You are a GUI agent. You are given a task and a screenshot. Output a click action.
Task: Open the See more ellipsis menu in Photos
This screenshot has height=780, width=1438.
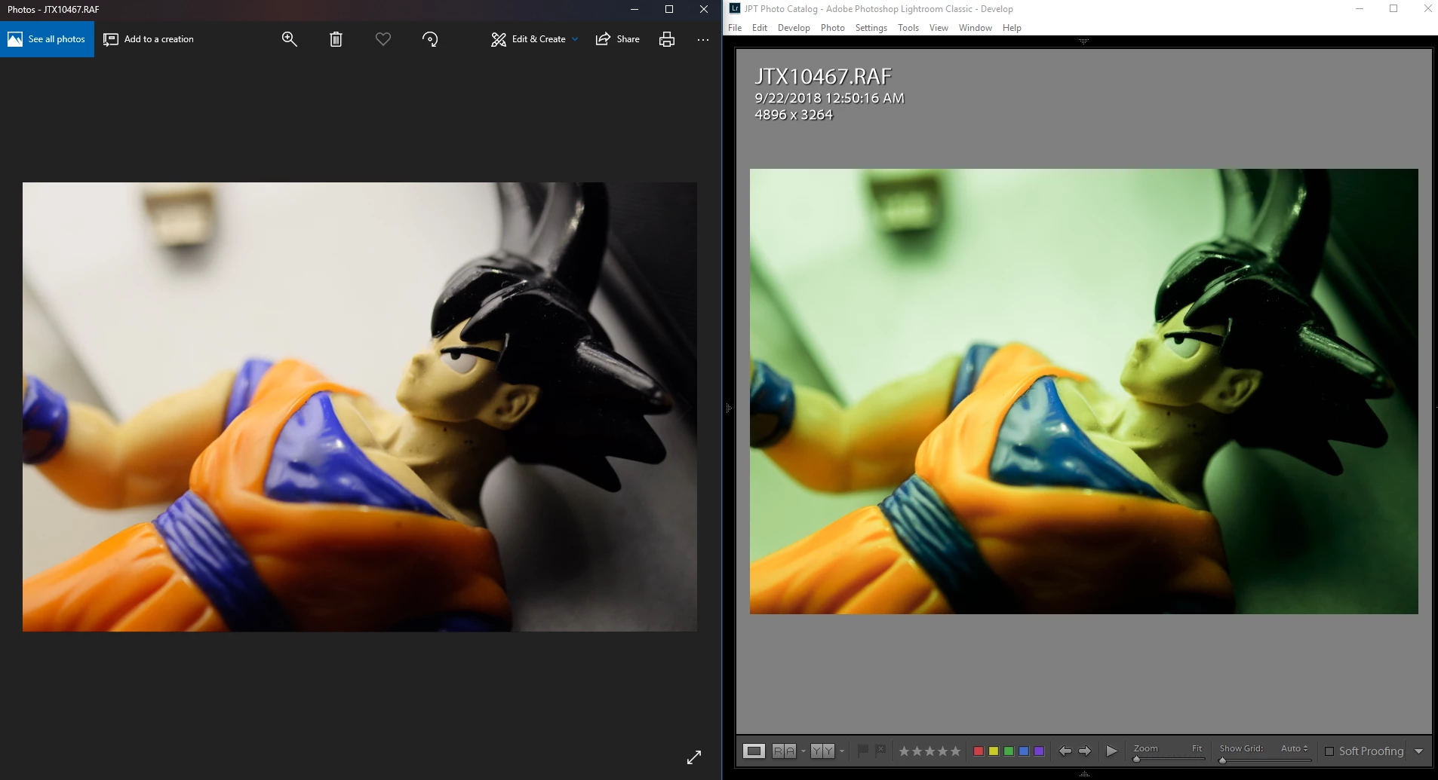click(703, 39)
